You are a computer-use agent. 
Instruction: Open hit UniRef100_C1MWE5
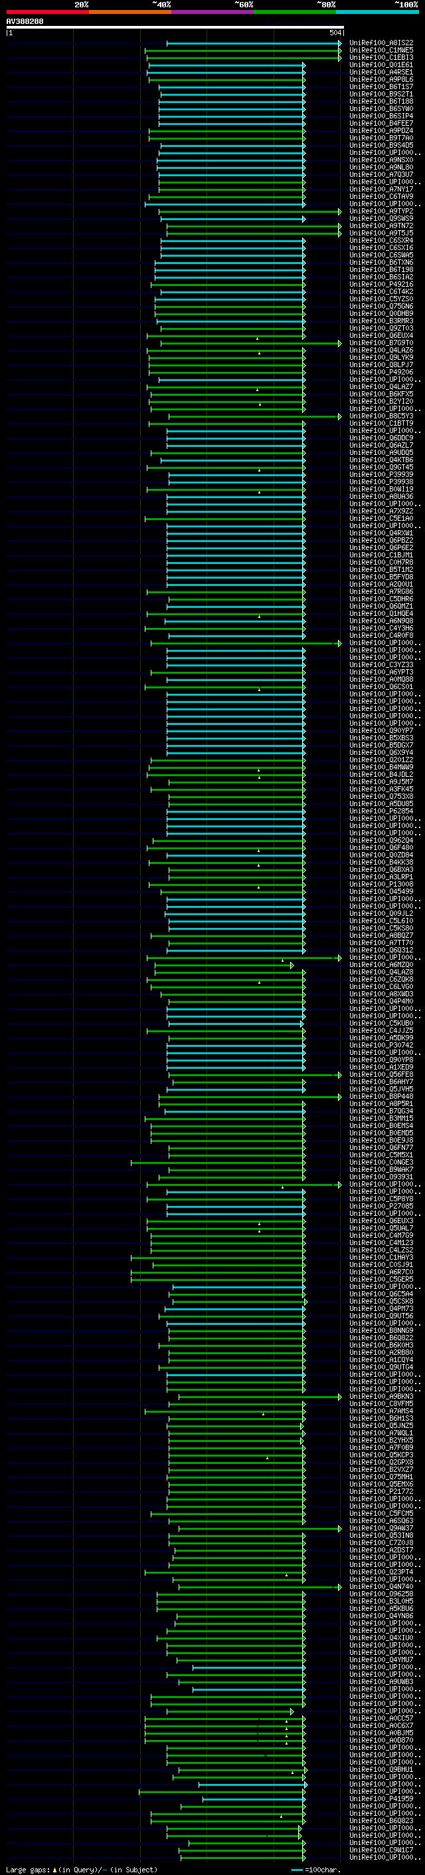pos(381,51)
